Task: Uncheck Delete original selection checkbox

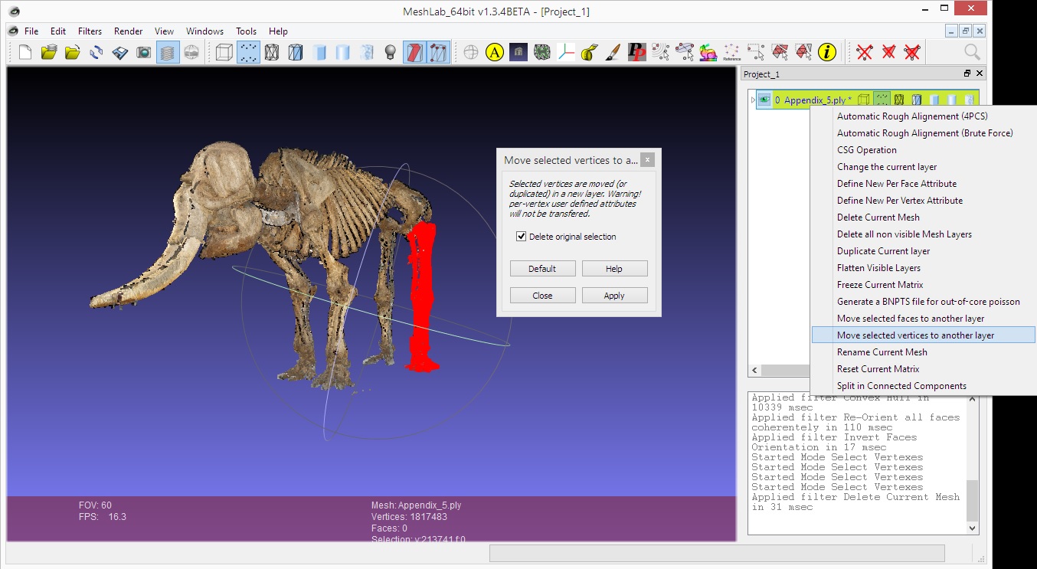Action: pos(522,237)
